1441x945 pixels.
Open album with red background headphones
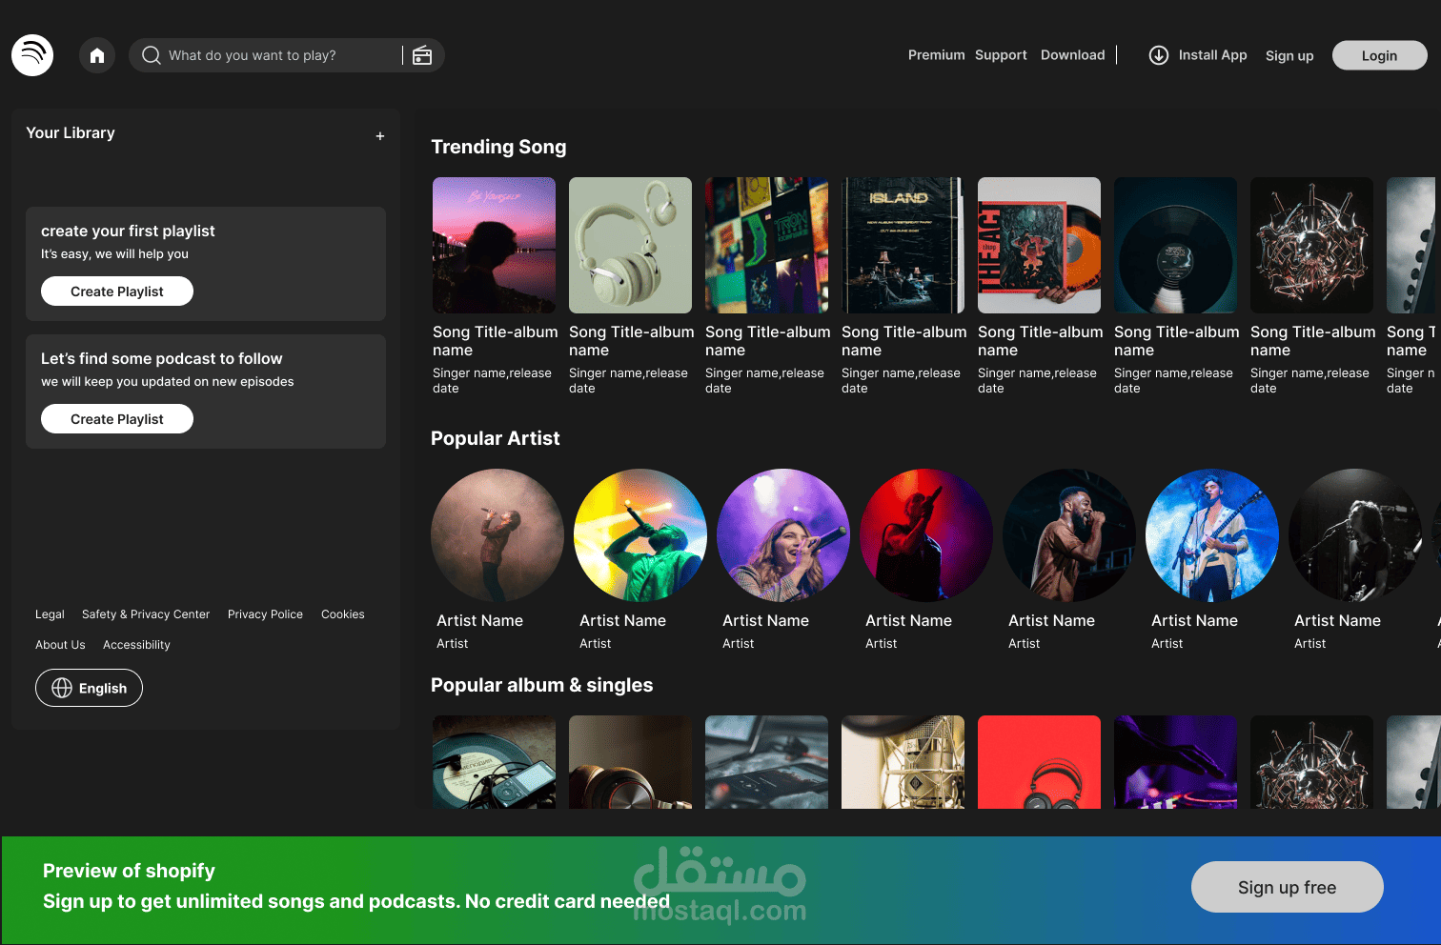click(x=1039, y=762)
